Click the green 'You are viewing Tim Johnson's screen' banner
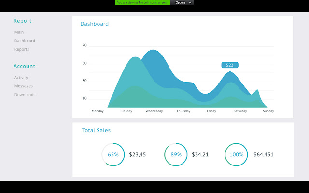The width and height of the screenshot is (309, 193). coord(142,2)
